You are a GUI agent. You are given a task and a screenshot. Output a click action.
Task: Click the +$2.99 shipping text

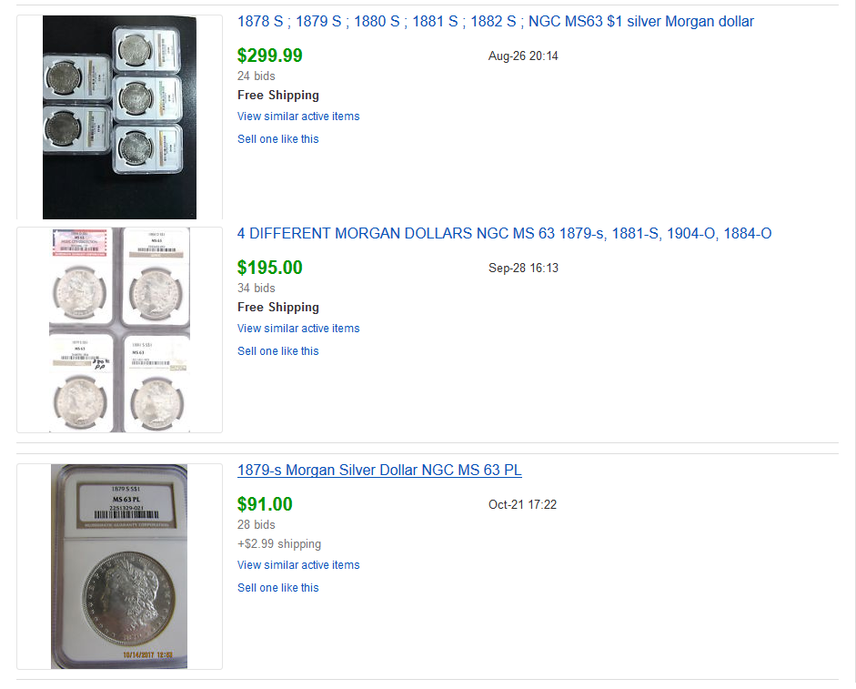[x=279, y=543]
